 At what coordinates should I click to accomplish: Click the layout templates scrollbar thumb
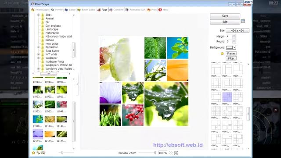(x=248, y=114)
